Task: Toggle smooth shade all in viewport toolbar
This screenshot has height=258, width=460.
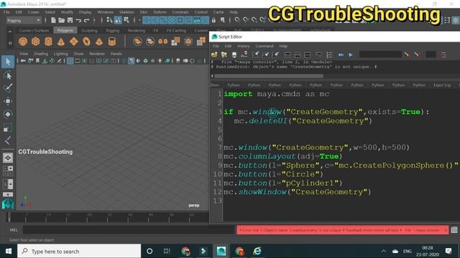Action: [131, 61]
